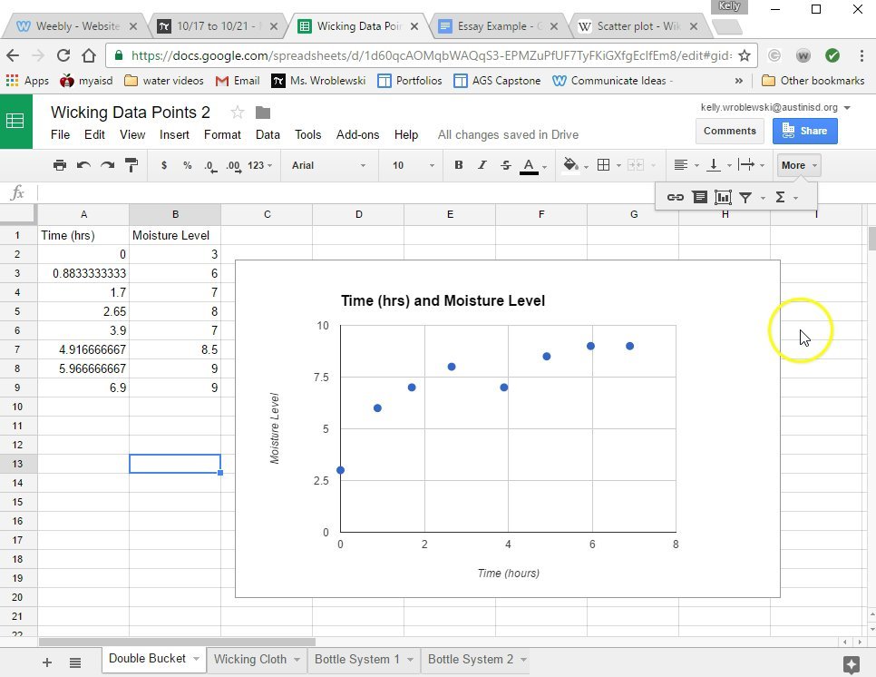
Task: Apply strikethrough formatting
Action: point(506,164)
